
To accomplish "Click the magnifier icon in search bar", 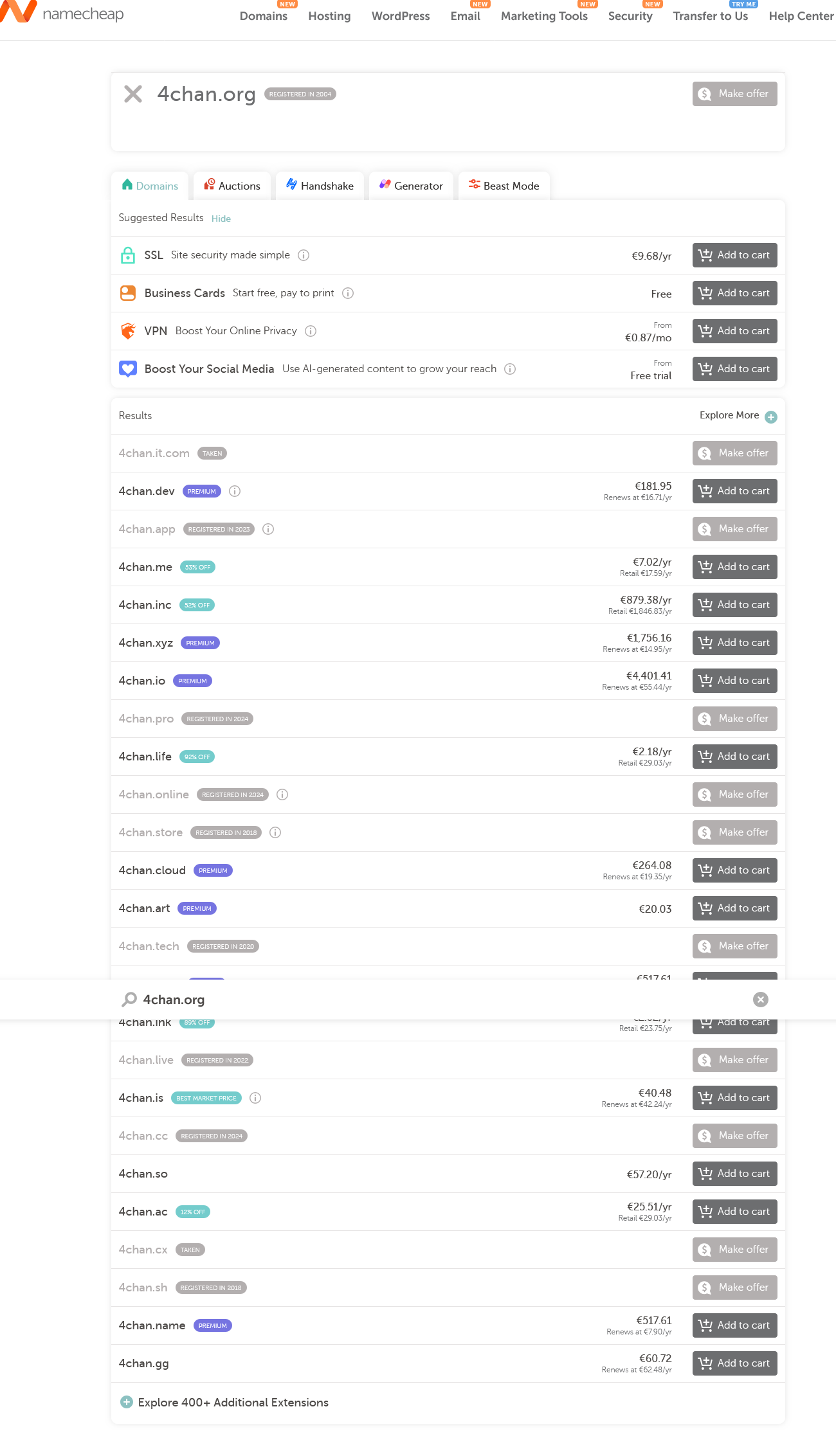I will coord(129,1000).
